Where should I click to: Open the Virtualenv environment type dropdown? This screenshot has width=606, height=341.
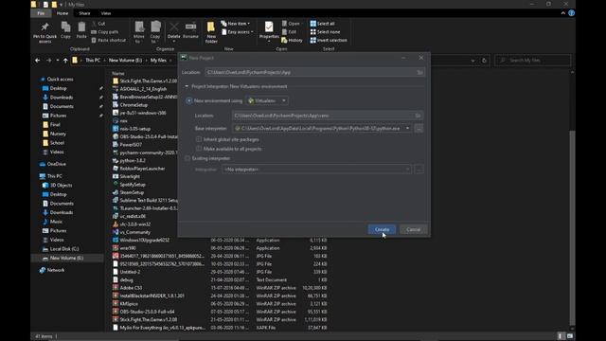tap(267, 100)
